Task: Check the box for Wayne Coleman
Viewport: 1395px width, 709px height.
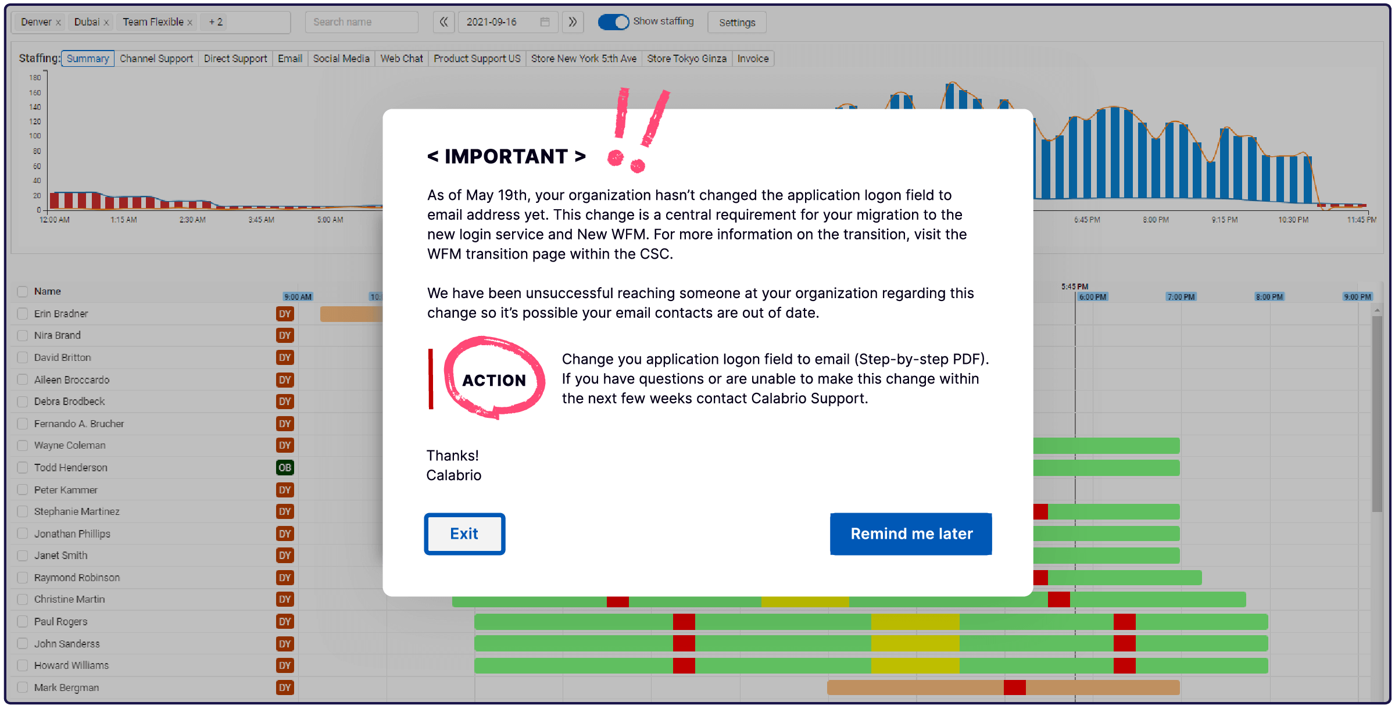Action: (23, 446)
